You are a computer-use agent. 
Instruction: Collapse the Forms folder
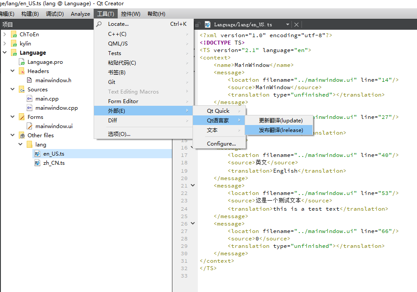coord(13,117)
